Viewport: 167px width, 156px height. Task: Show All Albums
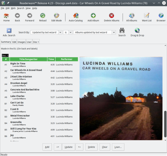[132, 17]
